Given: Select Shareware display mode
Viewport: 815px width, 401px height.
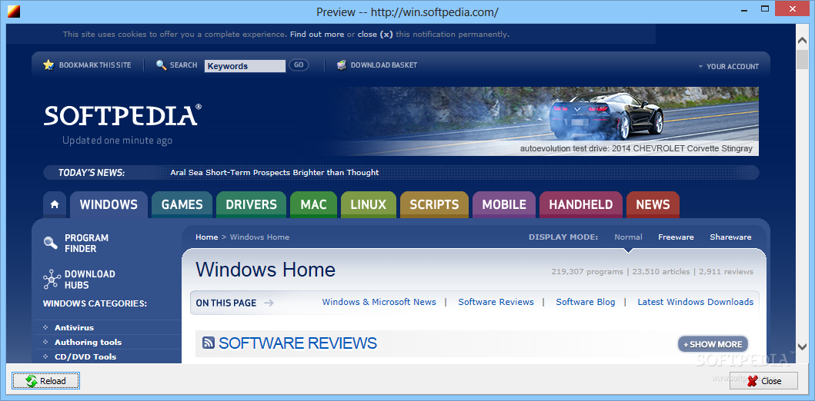Looking at the screenshot, I should pos(730,237).
